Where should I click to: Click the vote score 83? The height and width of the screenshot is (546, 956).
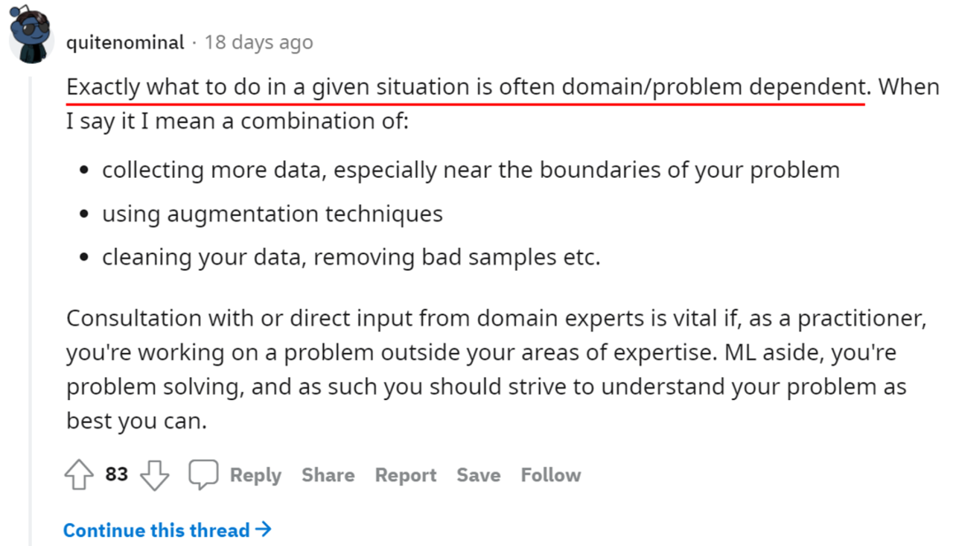pos(117,474)
